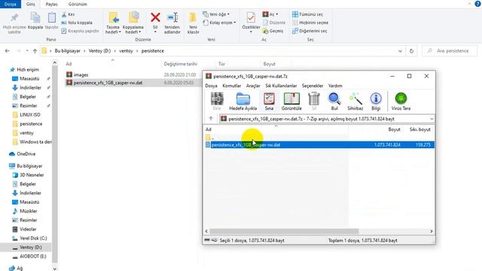
Task: Open the Dosya tab in Explorer
Action: coord(10,4)
